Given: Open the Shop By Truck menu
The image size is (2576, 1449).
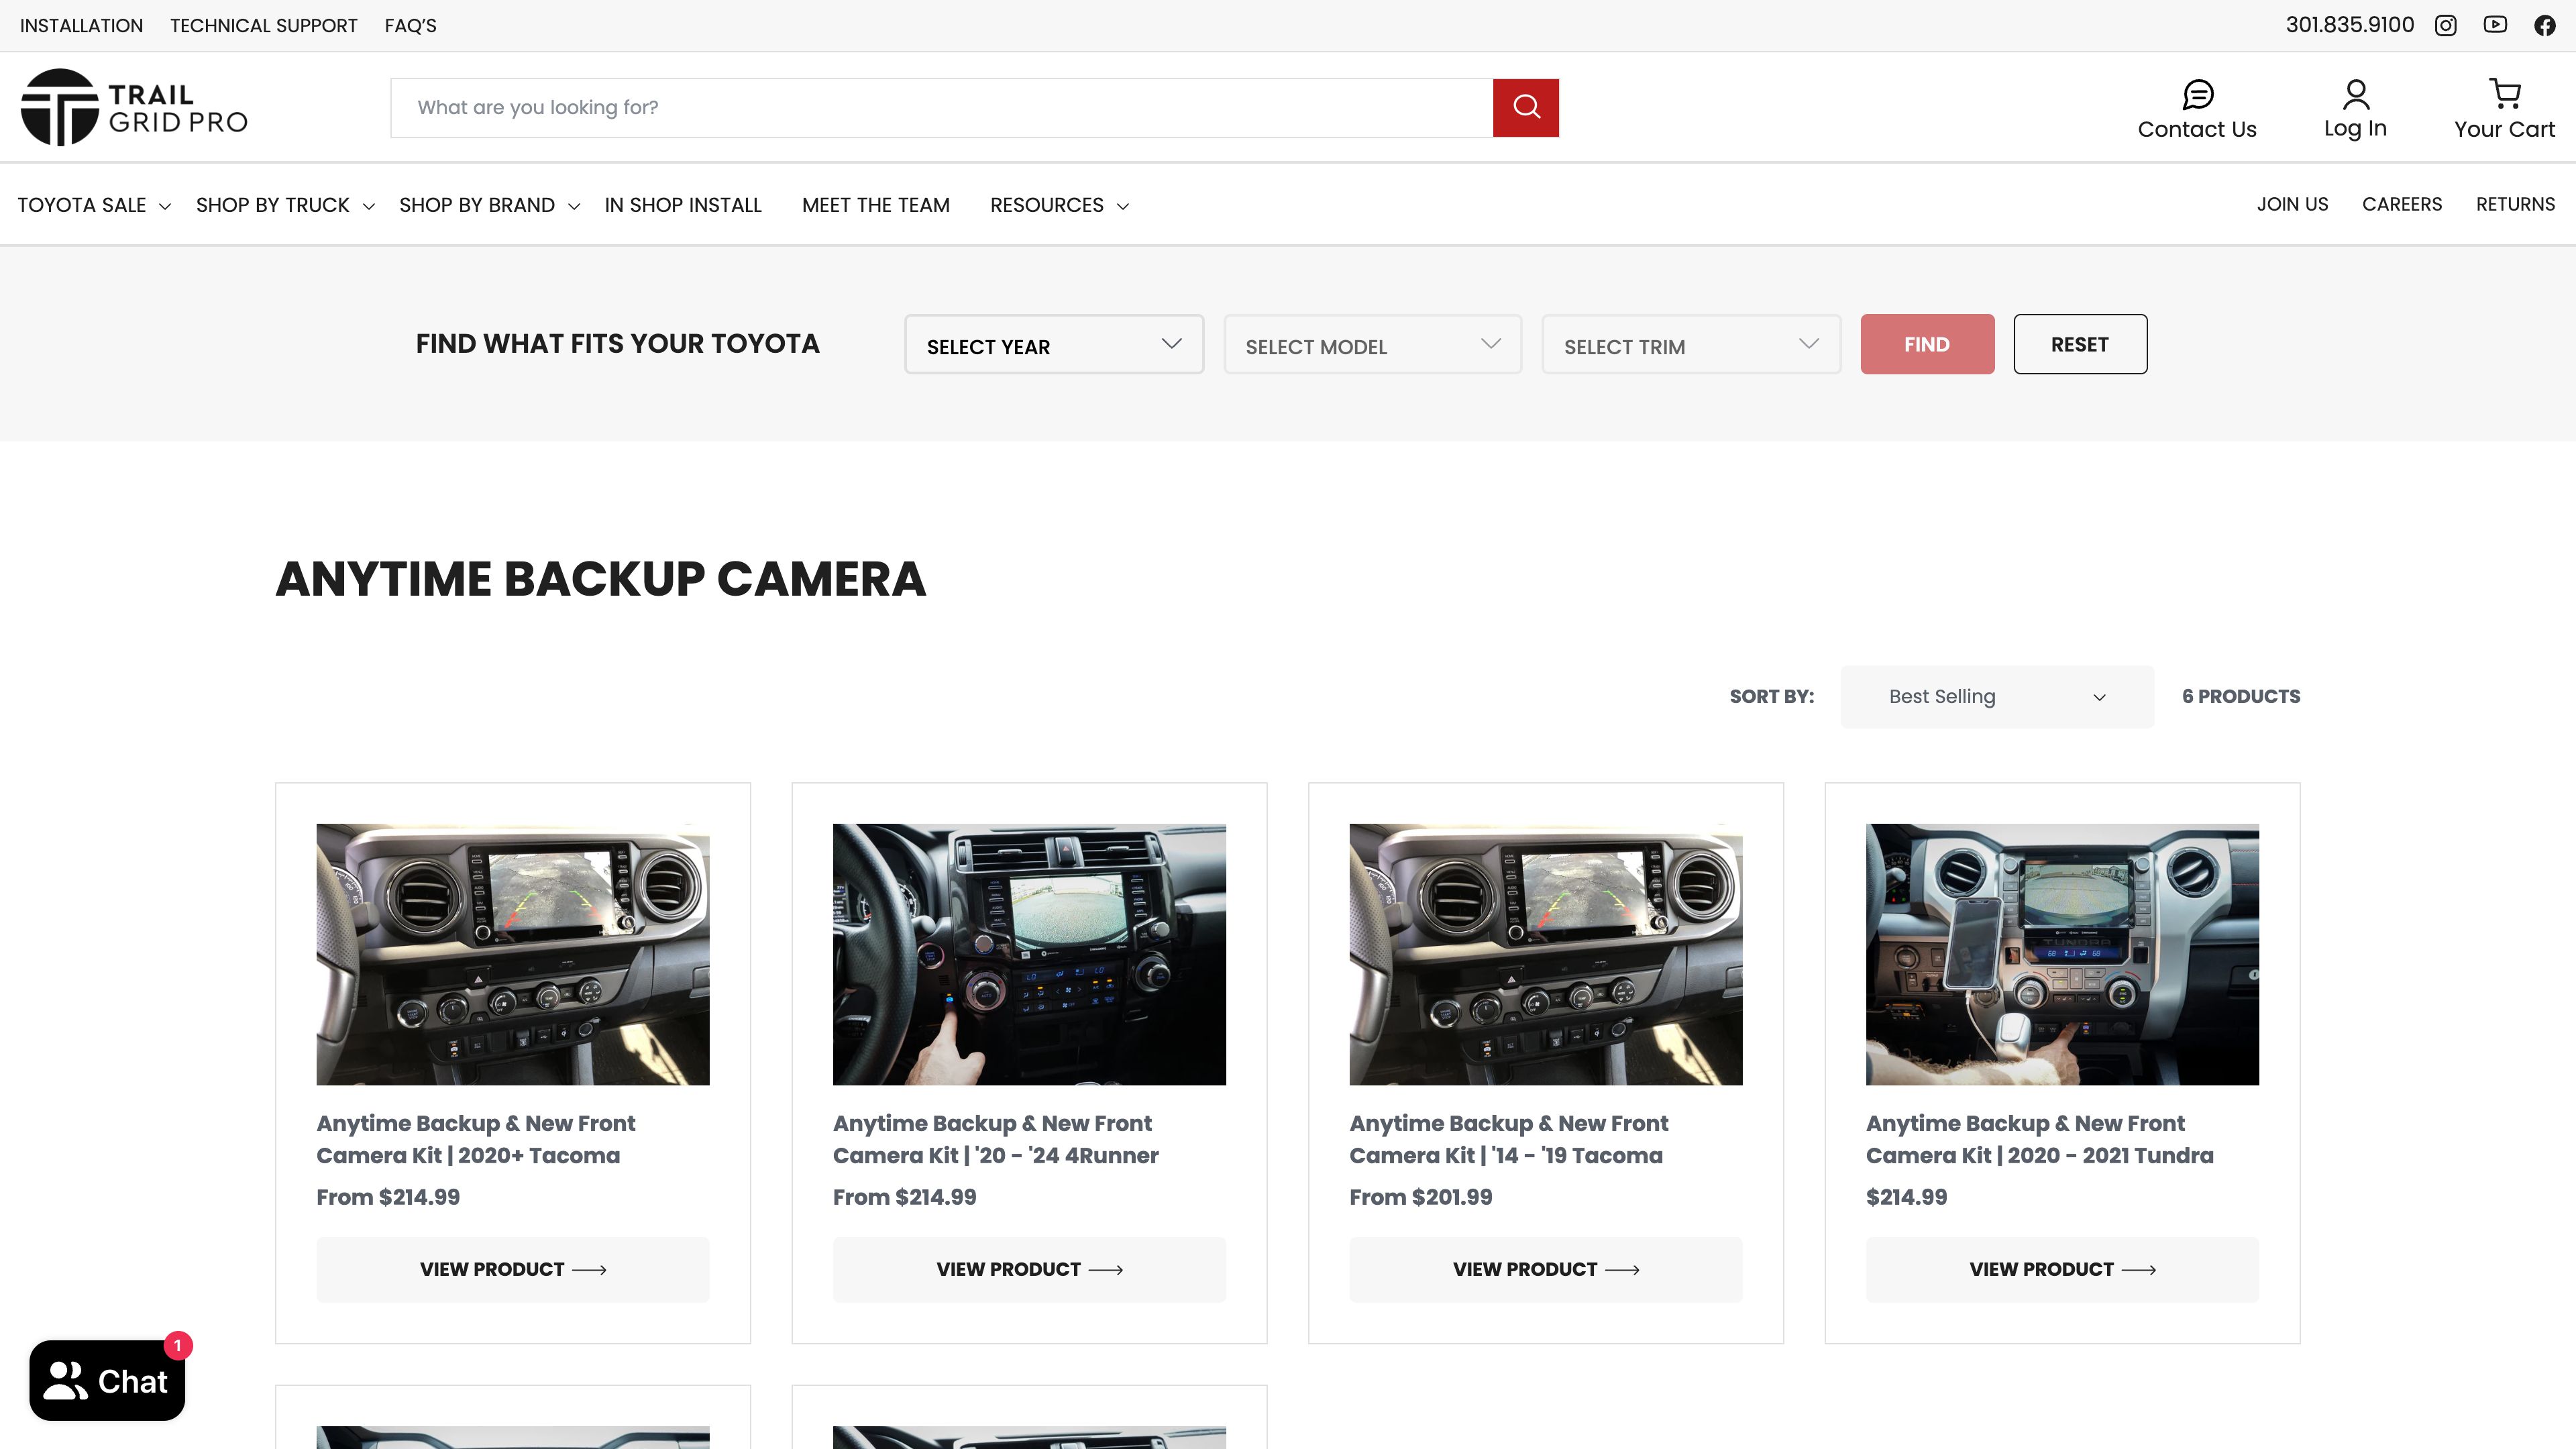Looking at the screenshot, I should (x=284, y=205).
